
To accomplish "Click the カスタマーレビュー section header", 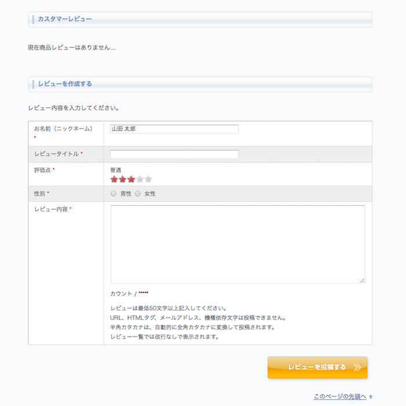I will [65, 19].
